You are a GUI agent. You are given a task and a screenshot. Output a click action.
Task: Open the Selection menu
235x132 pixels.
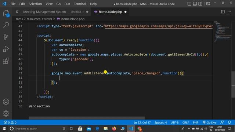click(35, 4)
